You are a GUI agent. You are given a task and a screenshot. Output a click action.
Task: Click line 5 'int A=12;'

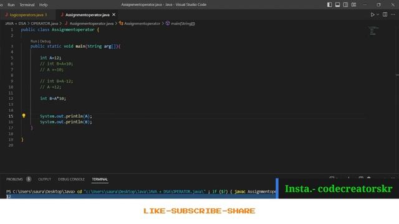click(x=50, y=58)
